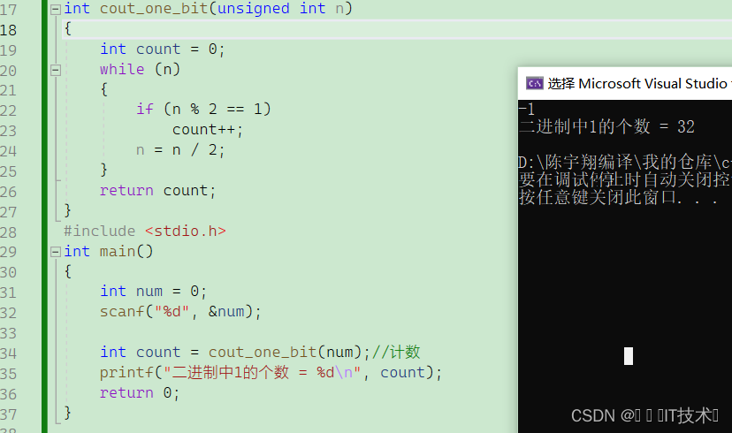Click console text '按任意键关闭此窗口'
This screenshot has height=433, width=732.
pyautogui.click(x=598, y=197)
